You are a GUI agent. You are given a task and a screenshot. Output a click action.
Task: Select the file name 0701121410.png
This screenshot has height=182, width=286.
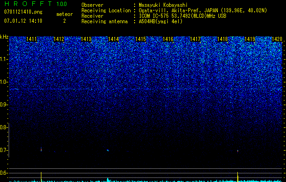pyautogui.click(x=23, y=12)
